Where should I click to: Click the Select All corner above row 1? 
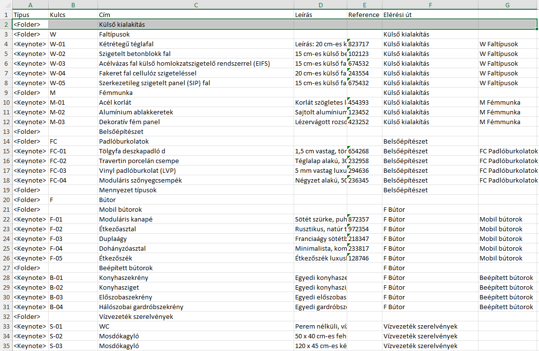click(x=5, y=4)
